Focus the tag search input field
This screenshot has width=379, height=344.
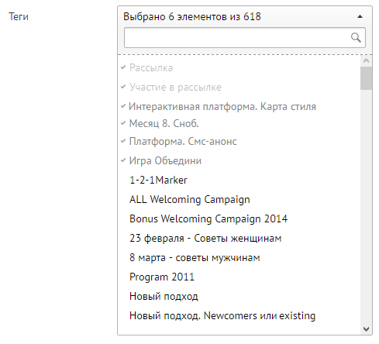pos(245,38)
